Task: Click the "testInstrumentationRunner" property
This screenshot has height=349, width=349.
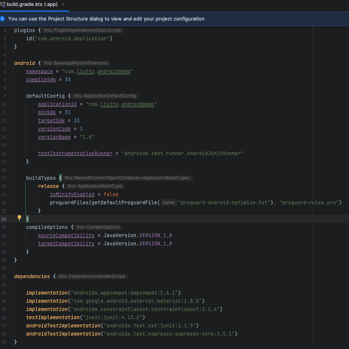Action: pyautogui.click(x=75, y=153)
